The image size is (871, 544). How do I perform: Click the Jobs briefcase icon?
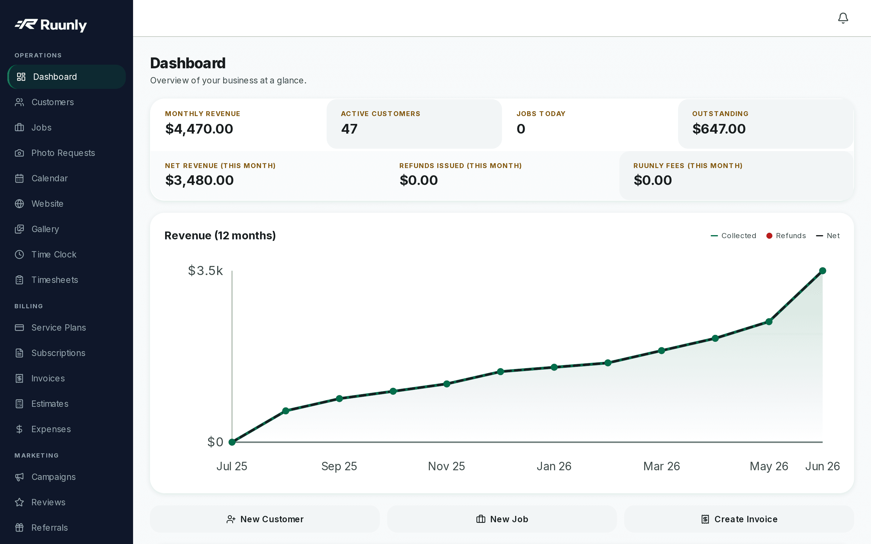pyautogui.click(x=19, y=127)
